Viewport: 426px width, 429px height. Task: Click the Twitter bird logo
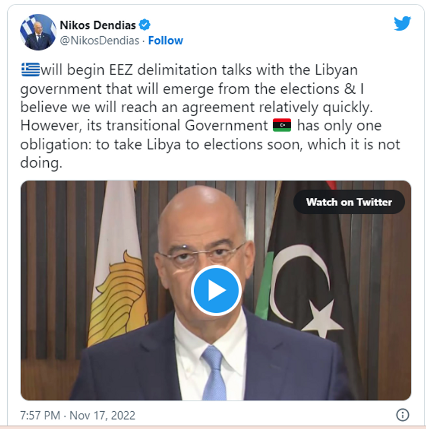click(402, 23)
